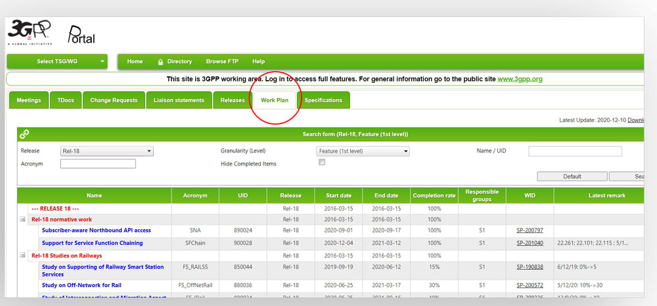Screen dimensions: 657x306
Task: Switch to the Liaison statements tab
Action: click(179, 100)
